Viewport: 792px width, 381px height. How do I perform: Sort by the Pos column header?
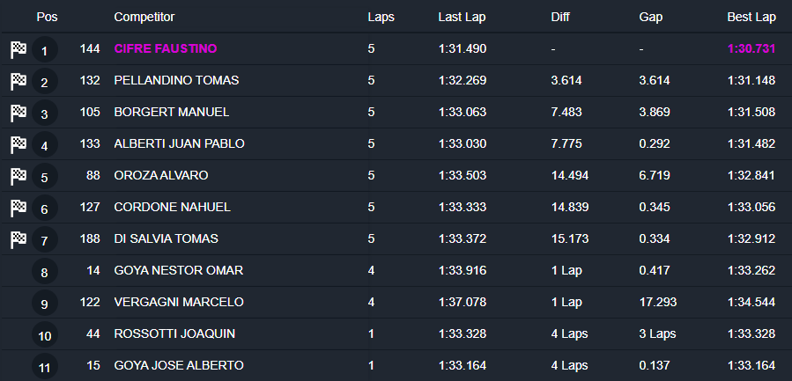(x=45, y=17)
